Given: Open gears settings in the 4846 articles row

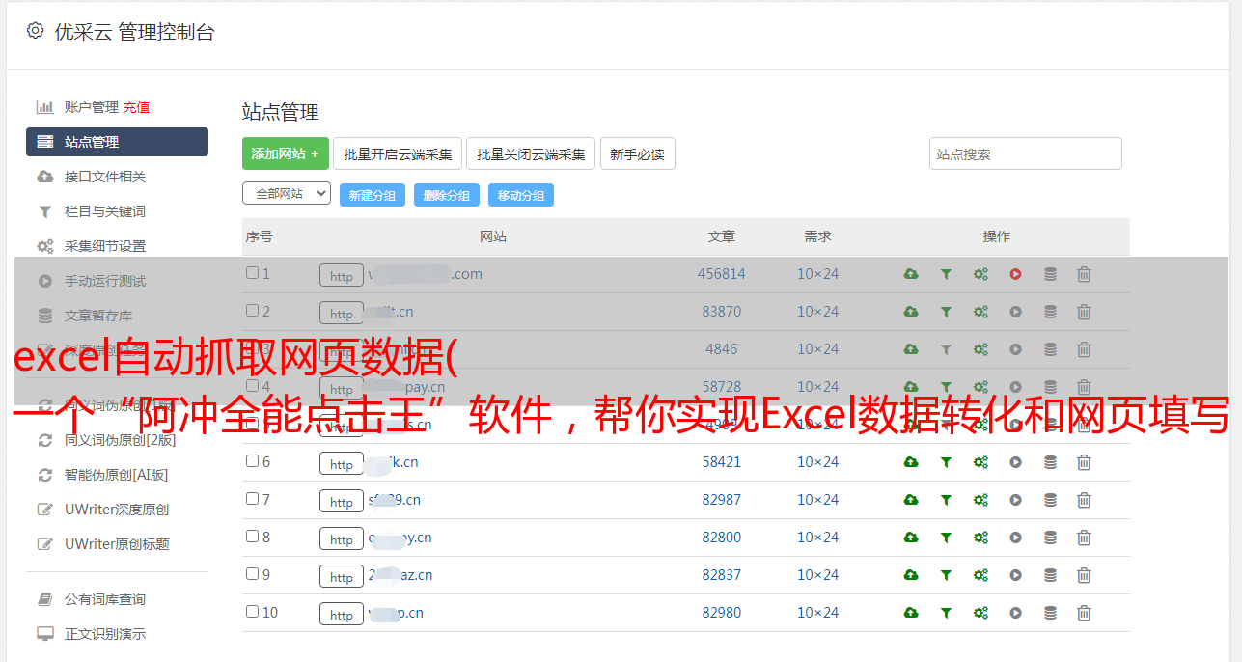Looking at the screenshot, I should pos(980,349).
